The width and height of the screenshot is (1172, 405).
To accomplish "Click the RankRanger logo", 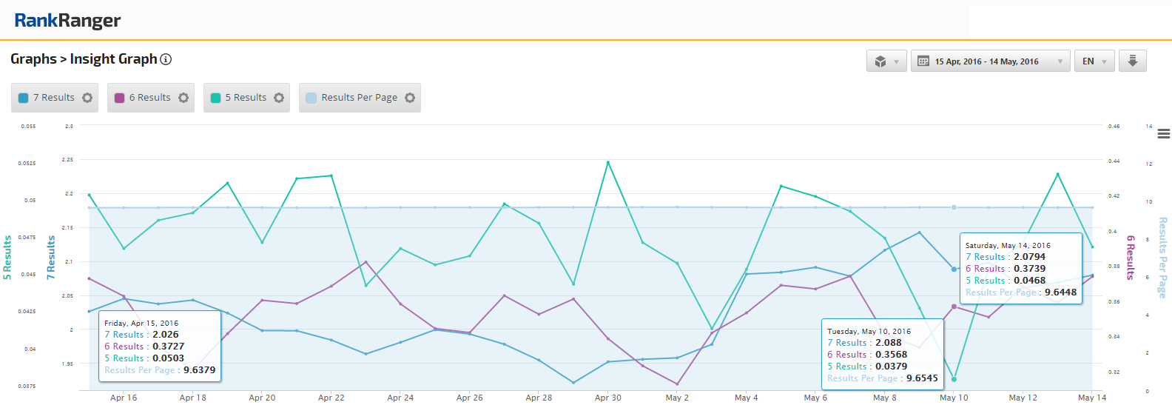I will tap(67, 20).
